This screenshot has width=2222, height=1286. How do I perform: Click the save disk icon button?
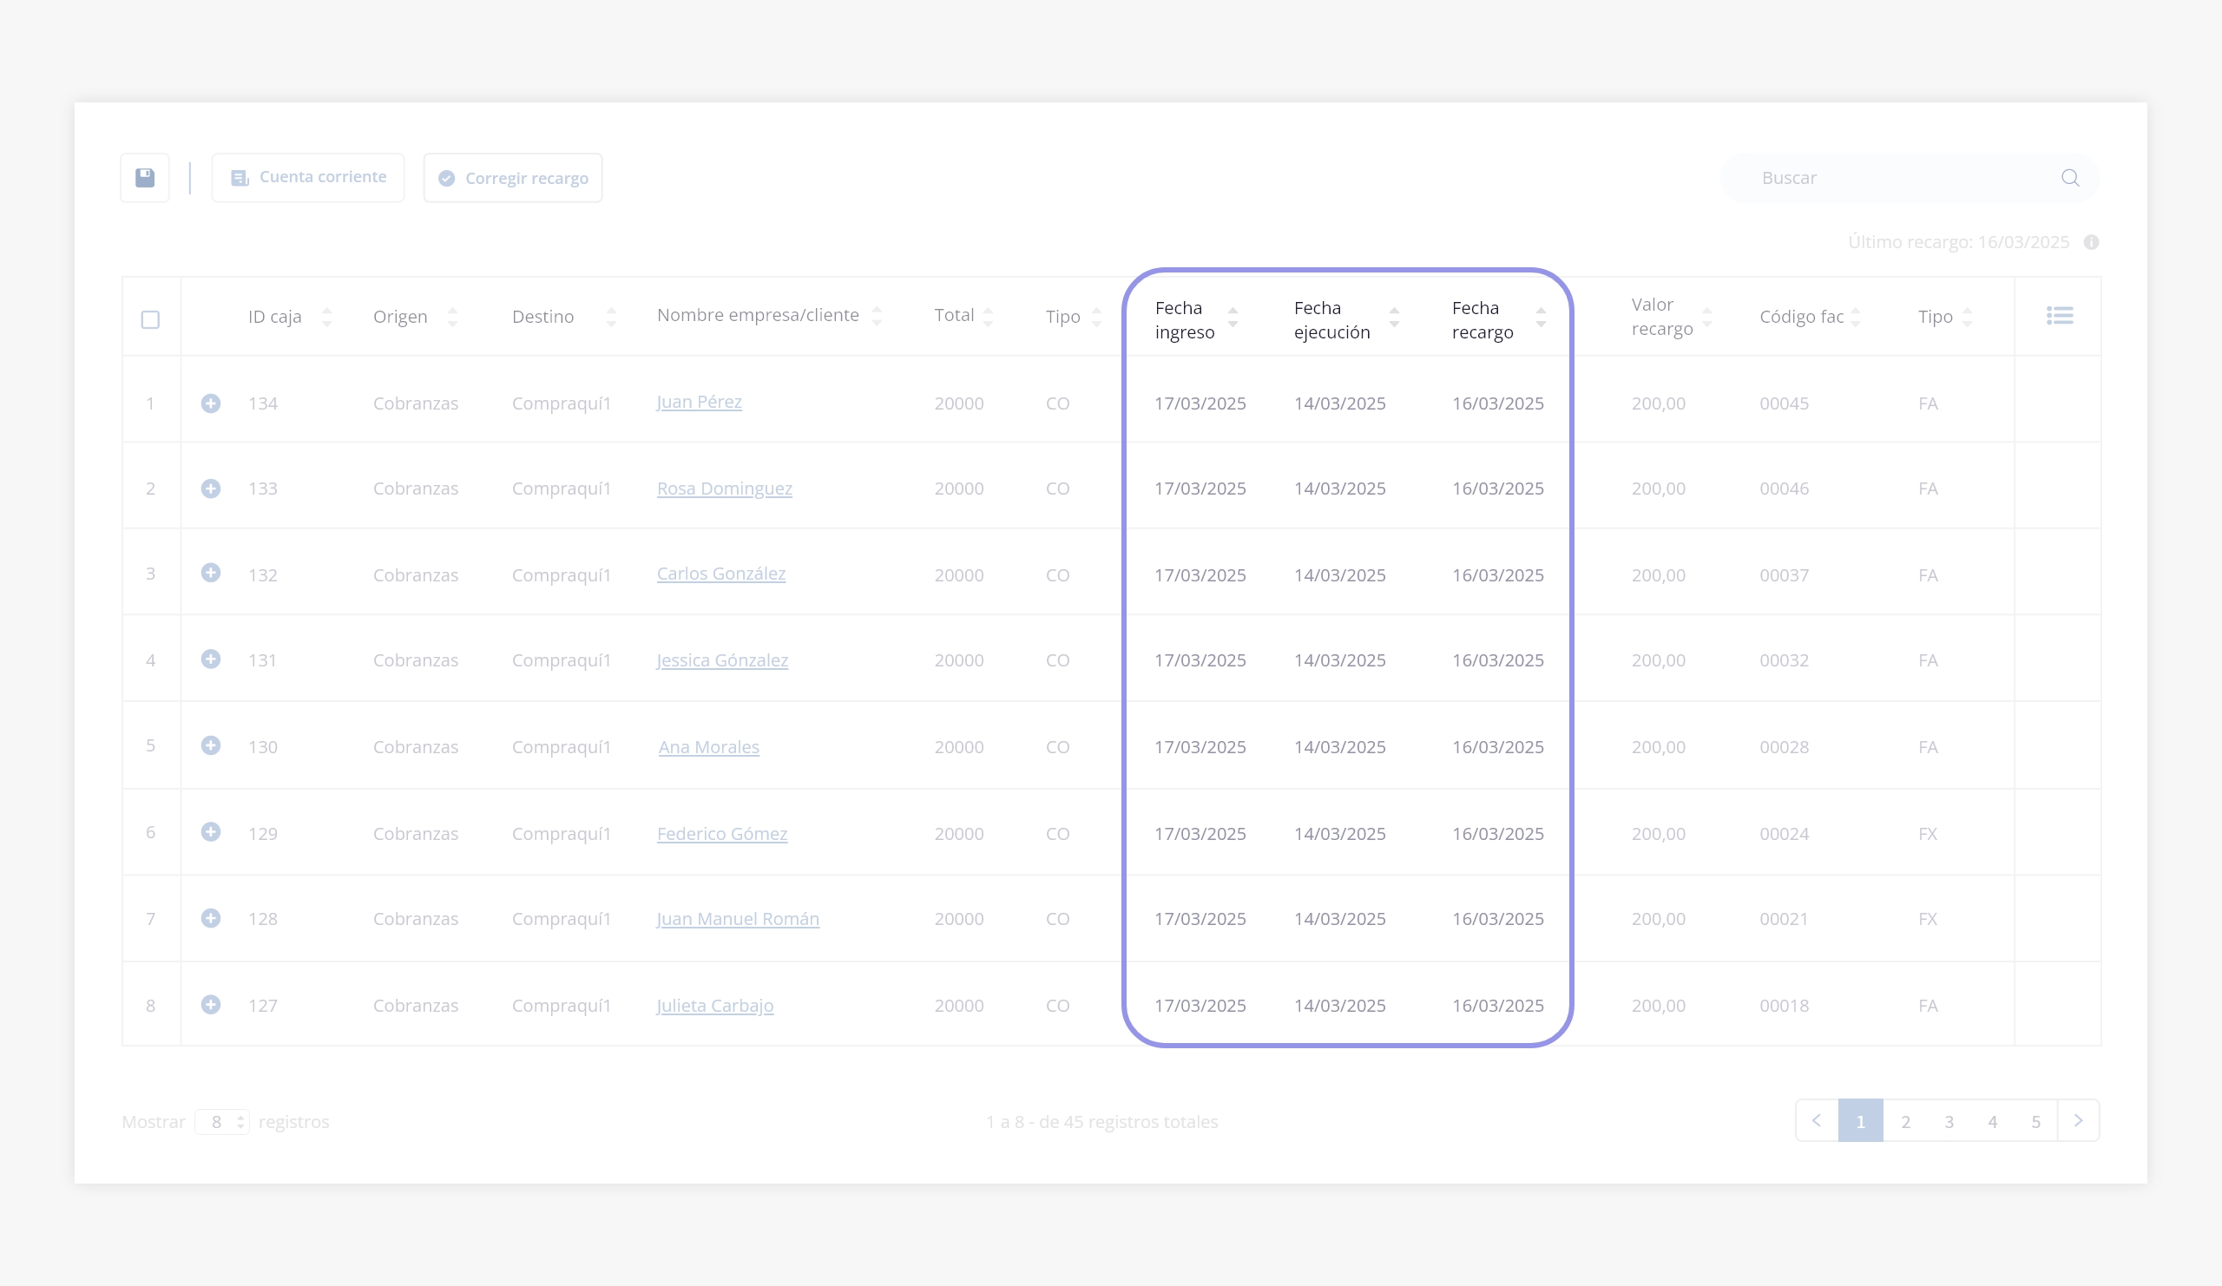pyautogui.click(x=145, y=178)
